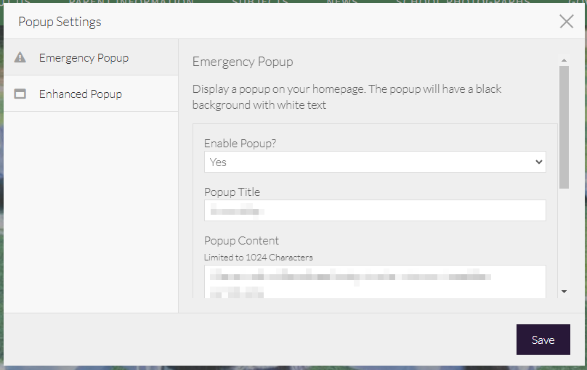Focus the Popup Title text field
This screenshot has height=370, width=587.
click(374, 210)
